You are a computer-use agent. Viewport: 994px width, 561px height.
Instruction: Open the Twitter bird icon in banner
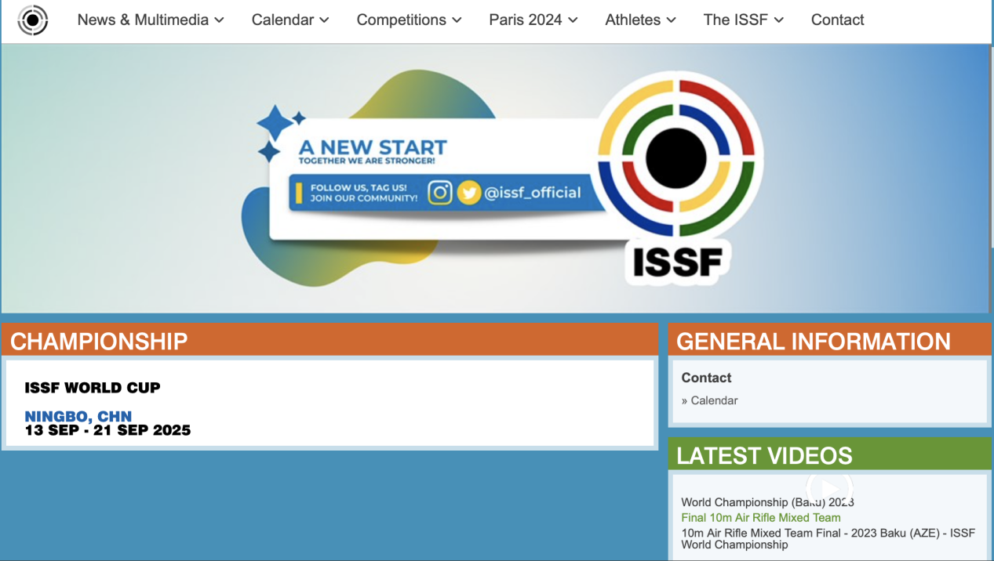[x=468, y=193]
